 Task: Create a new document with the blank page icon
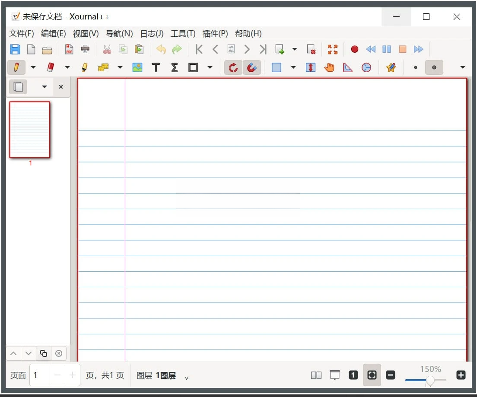point(31,49)
